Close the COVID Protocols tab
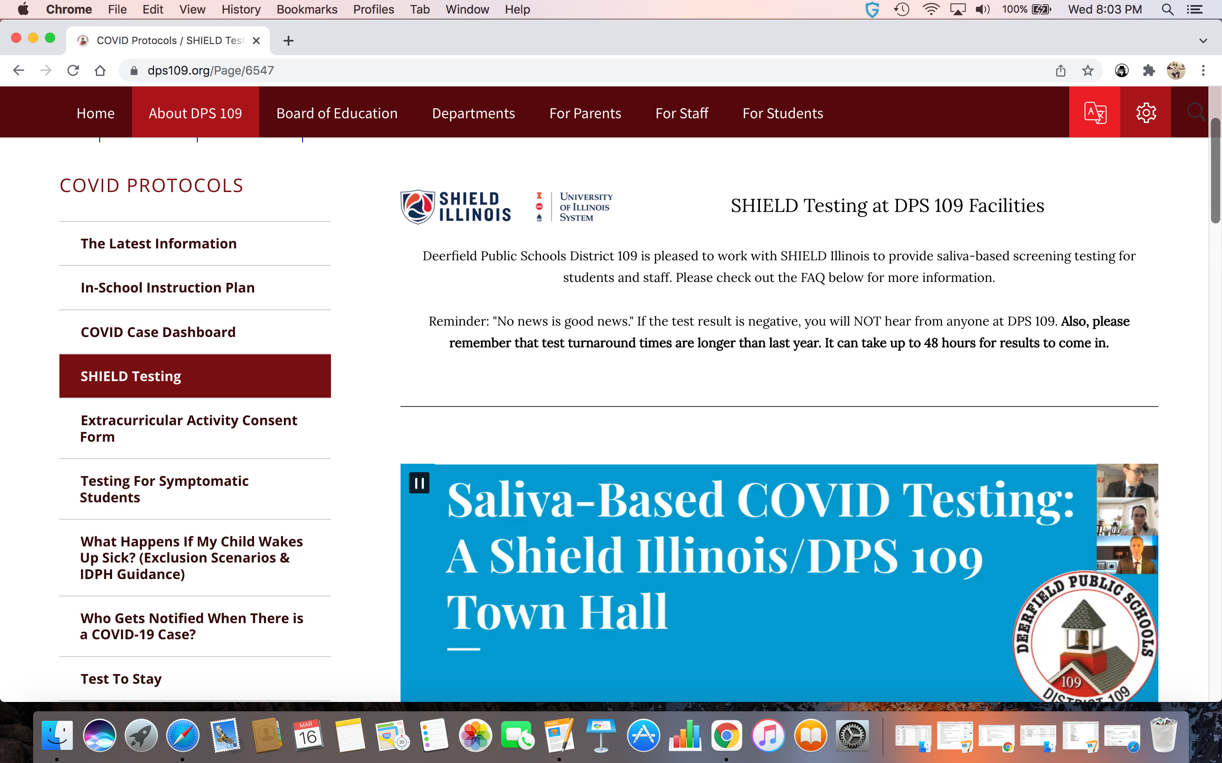The width and height of the screenshot is (1222, 763). pyautogui.click(x=257, y=40)
